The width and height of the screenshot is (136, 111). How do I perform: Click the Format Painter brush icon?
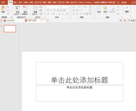pyautogui.click(x=8, y=14)
